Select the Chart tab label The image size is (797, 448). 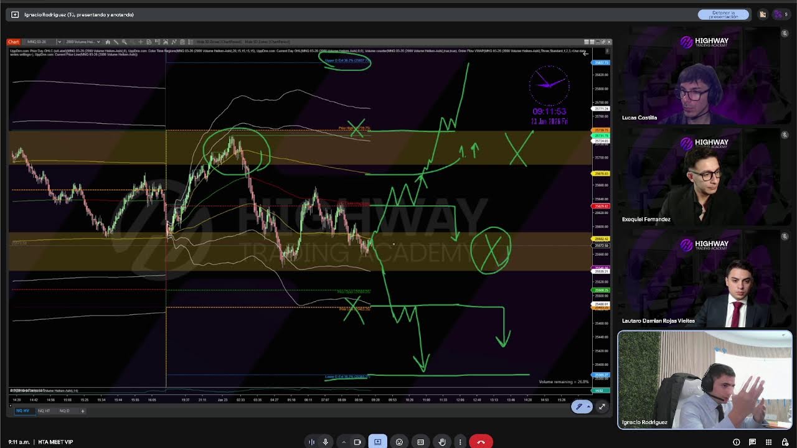point(13,42)
